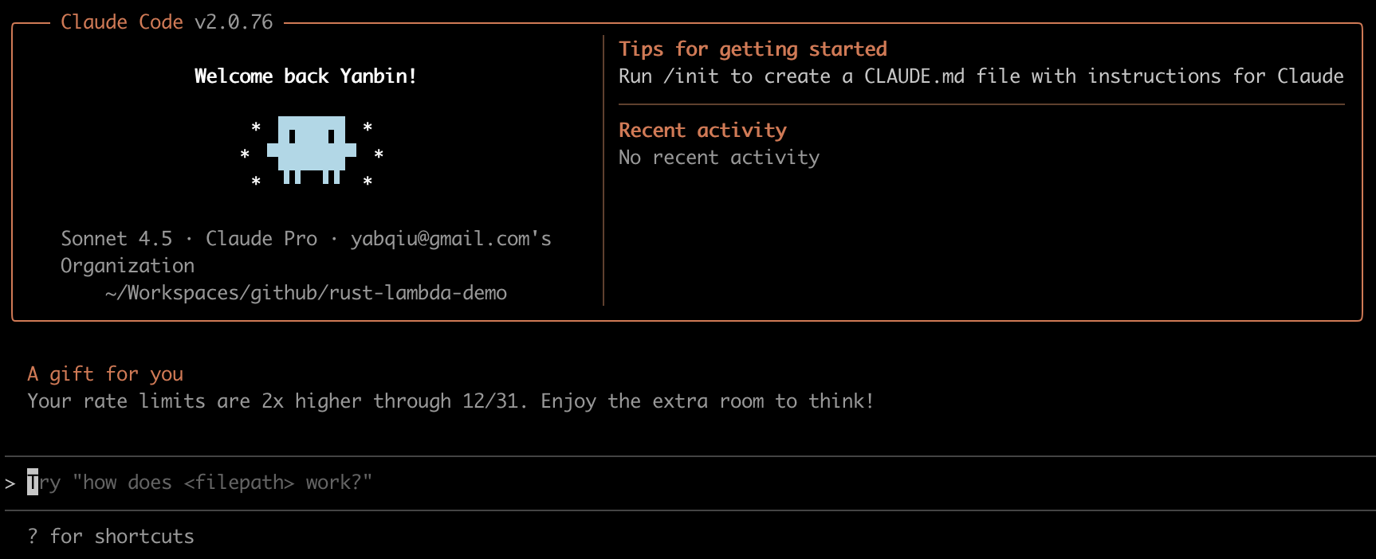Click the 2x rate limits announcement text
The width and height of the screenshot is (1376, 559).
click(450, 401)
